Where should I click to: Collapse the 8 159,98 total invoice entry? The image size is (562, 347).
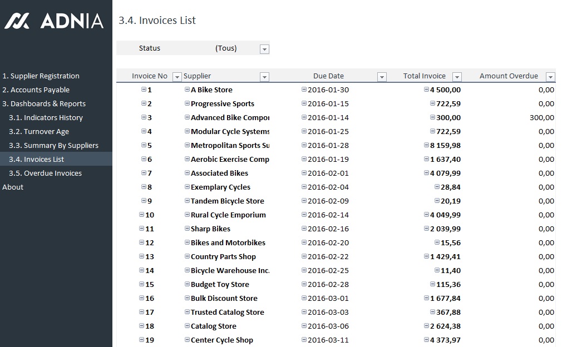click(426, 145)
